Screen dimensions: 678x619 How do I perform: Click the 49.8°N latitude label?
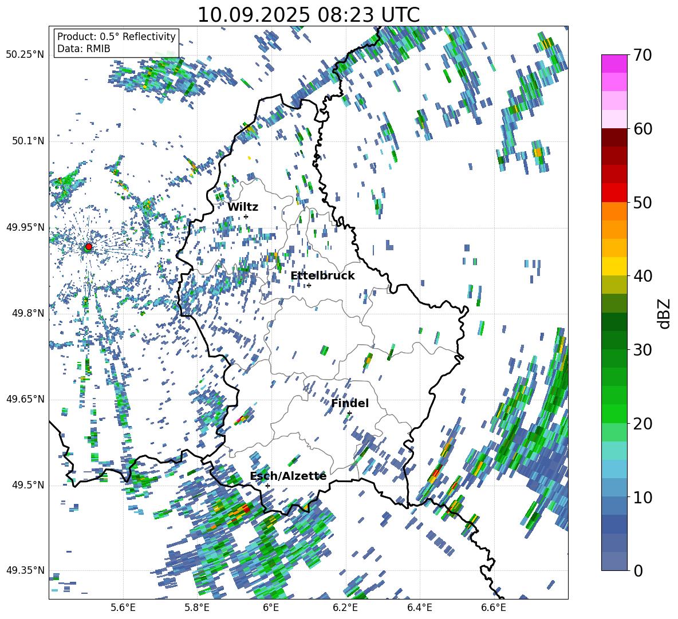[28, 313]
